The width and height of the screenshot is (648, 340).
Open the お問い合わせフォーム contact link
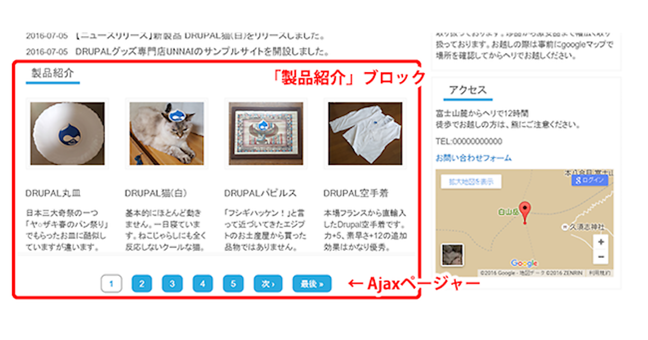click(x=474, y=158)
